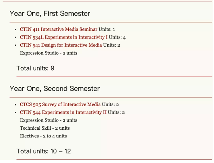Open CTCS 505 Survey of Interactive Media
Image resolution: width=214 pixels, height=163 pixels.
(60, 104)
